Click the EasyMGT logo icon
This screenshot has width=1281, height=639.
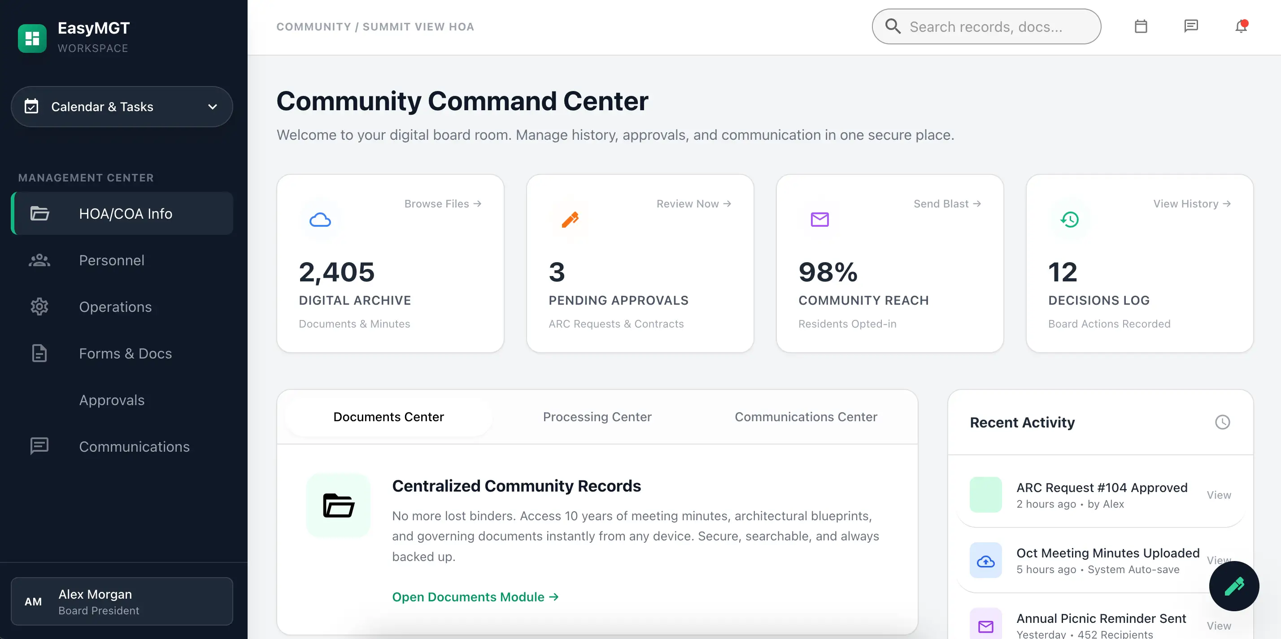click(32, 38)
